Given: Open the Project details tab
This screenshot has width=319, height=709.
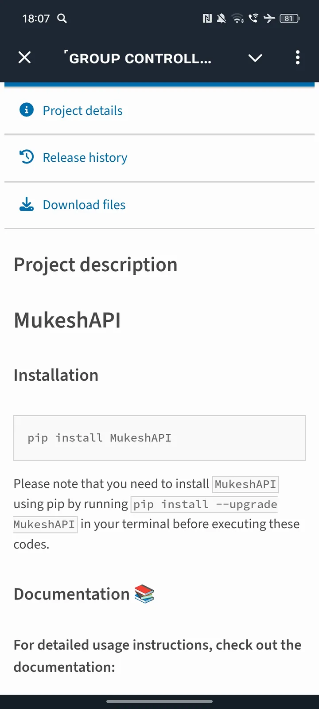Looking at the screenshot, I should click(x=82, y=111).
